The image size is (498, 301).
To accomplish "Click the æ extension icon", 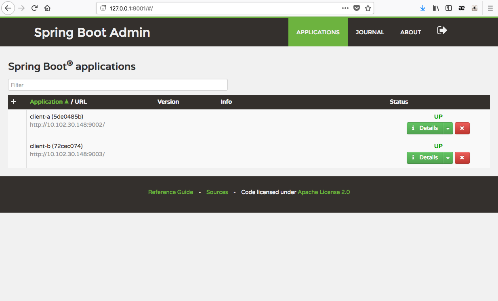I will [x=462, y=8].
